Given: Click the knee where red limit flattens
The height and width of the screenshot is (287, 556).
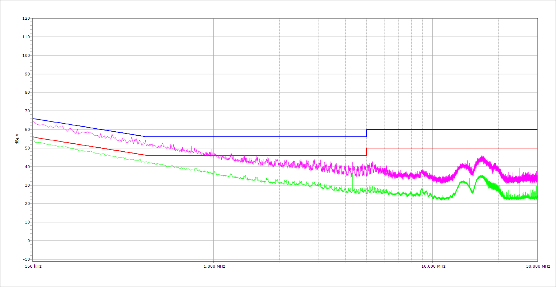Looking at the screenshot, I should pos(146,155).
